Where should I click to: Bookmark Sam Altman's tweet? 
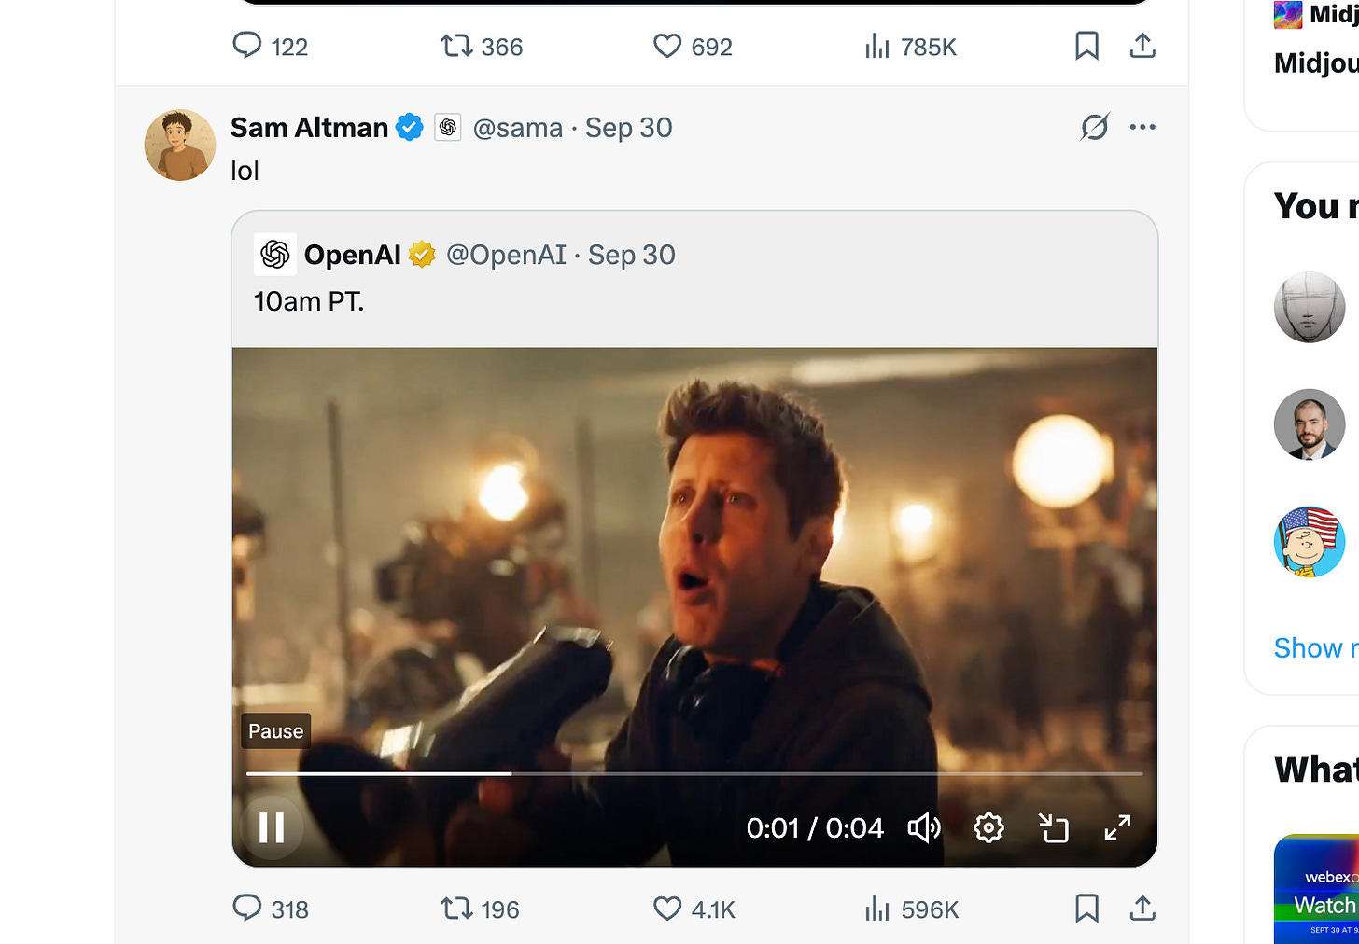pyautogui.click(x=1086, y=909)
